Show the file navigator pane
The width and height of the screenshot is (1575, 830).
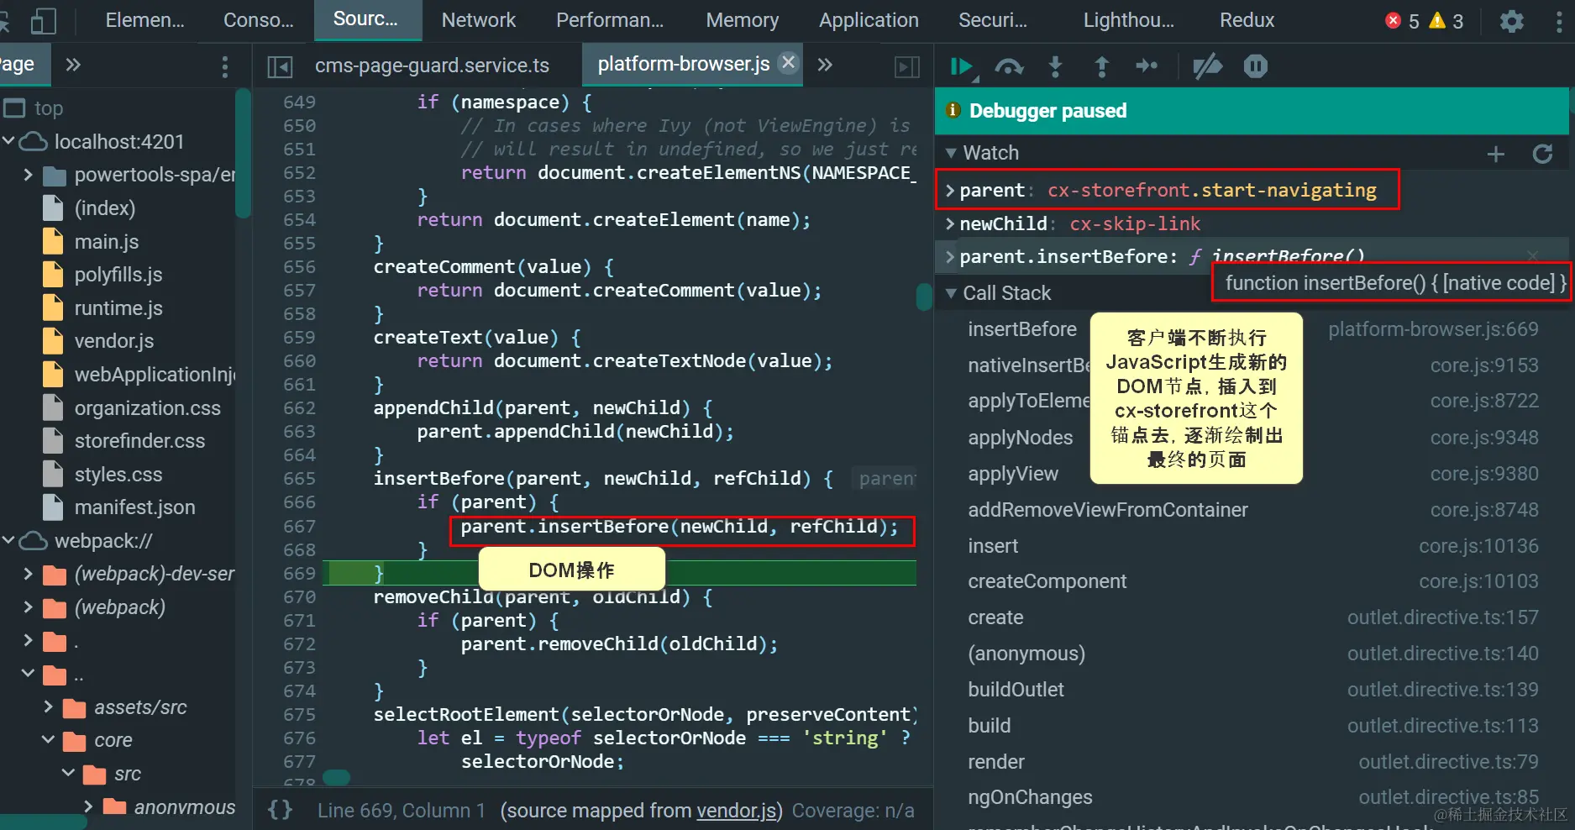(x=279, y=66)
